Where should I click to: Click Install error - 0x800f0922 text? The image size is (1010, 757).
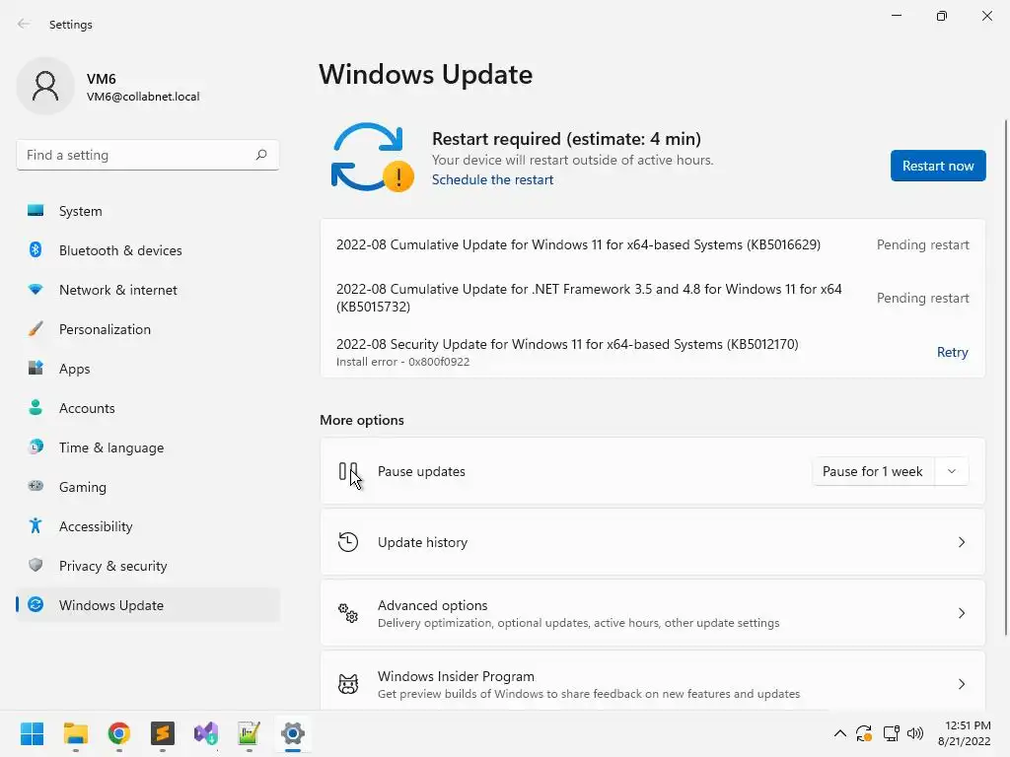pos(402,362)
